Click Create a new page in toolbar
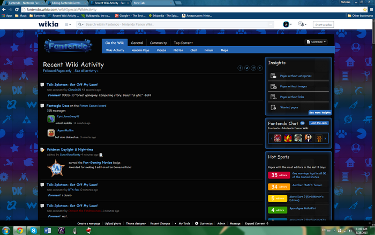Image resolution: width=375 pixels, height=235 pixels. [89, 224]
